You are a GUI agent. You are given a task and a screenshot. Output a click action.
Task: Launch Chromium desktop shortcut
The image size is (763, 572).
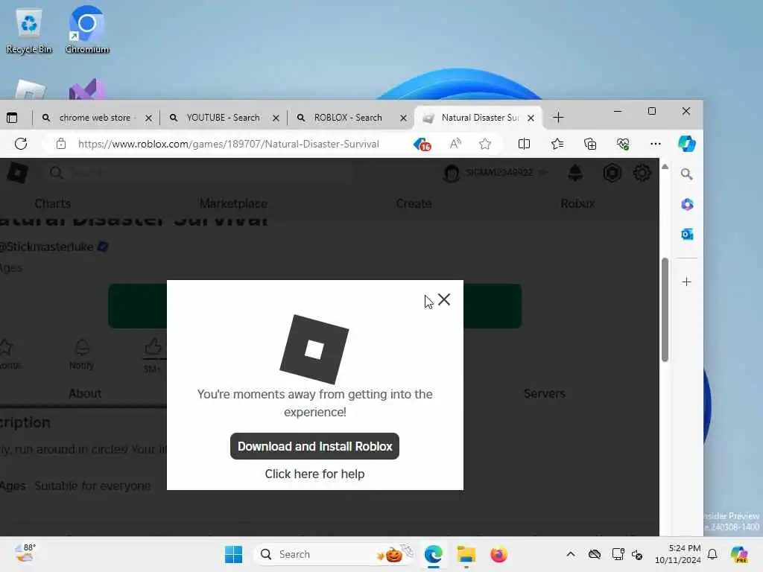coord(87,30)
